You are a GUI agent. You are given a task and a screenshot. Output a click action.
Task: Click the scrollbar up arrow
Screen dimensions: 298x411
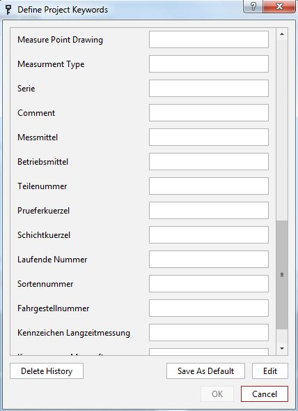pyautogui.click(x=282, y=34)
